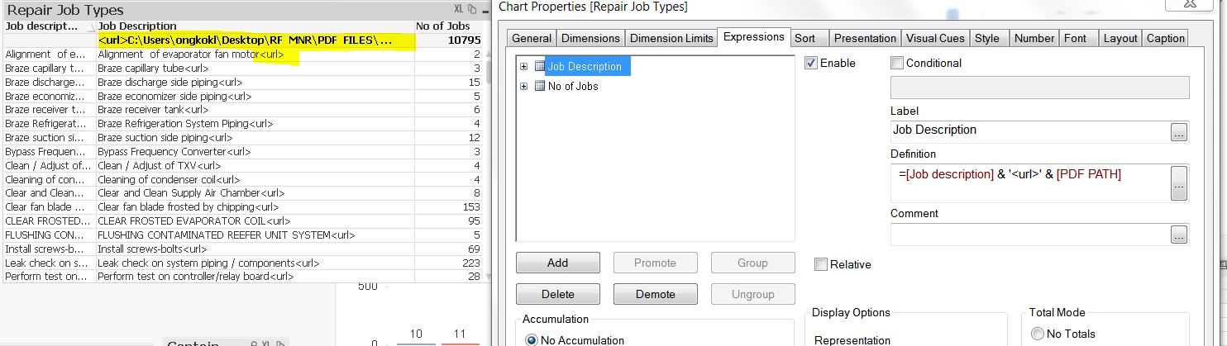
Task: Select the No Accumulation radio button
Action: (532, 339)
